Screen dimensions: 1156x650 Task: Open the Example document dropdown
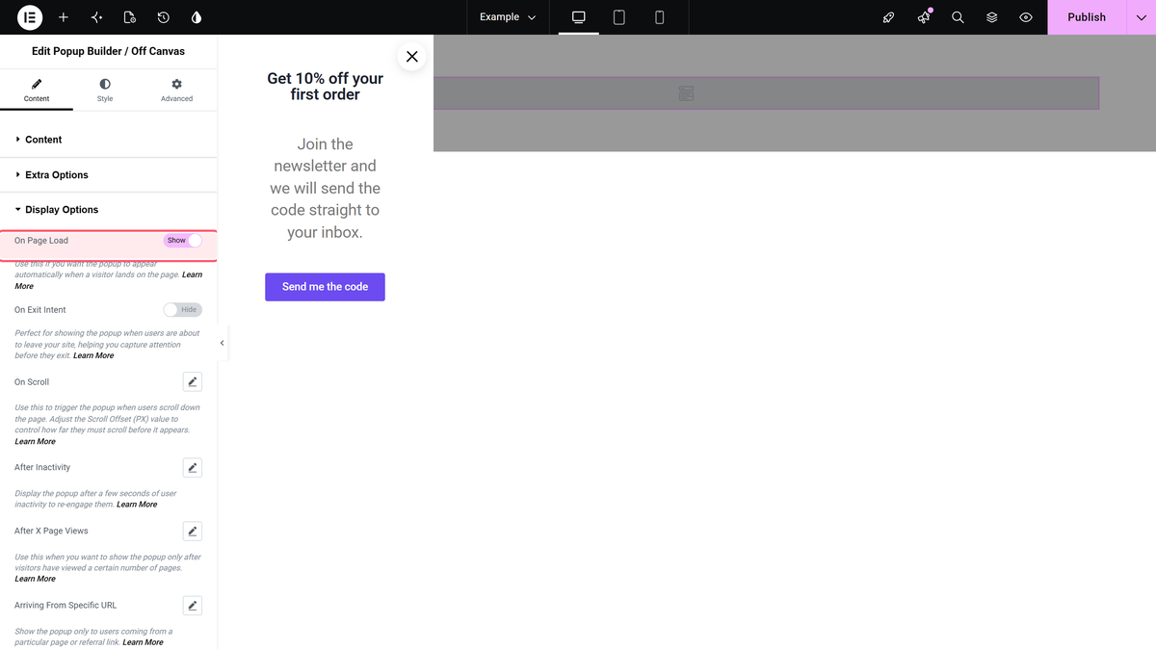(508, 17)
